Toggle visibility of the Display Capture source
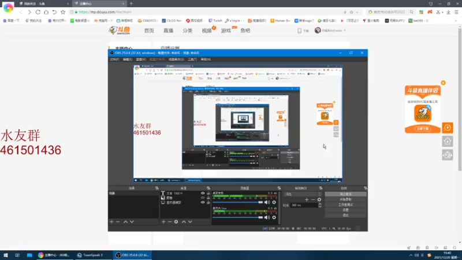The height and width of the screenshot is (260, 462). pos(203,203)
